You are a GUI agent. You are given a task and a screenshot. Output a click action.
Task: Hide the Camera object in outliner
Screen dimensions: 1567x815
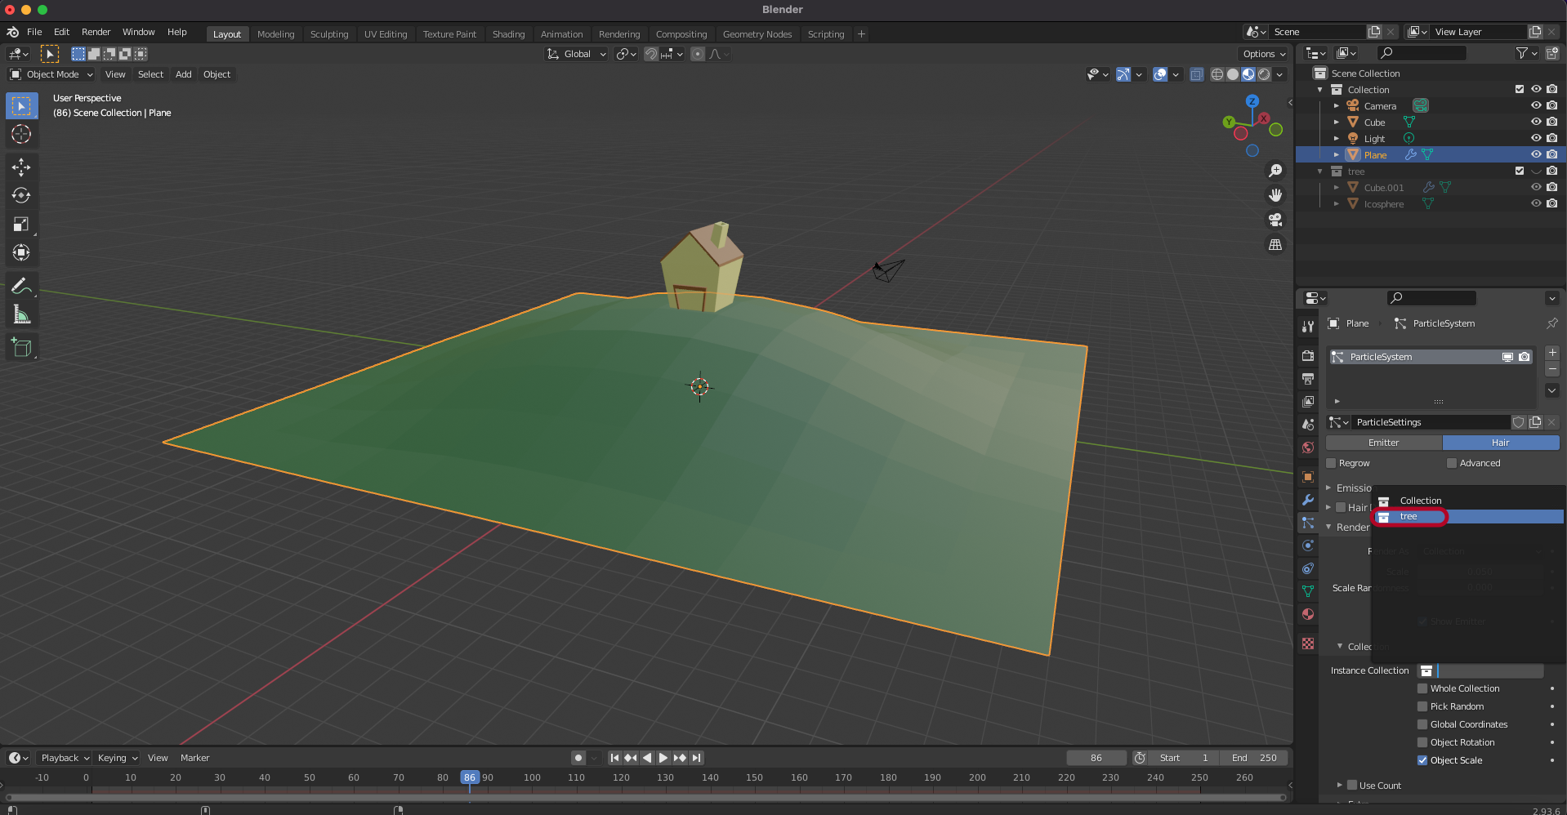click(x=1536, y=105)
